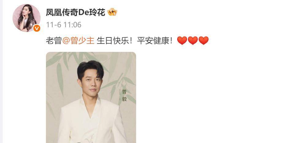
Task: Click the orange verified V badge
Action: pyautogui.click(x=36, y=28)
